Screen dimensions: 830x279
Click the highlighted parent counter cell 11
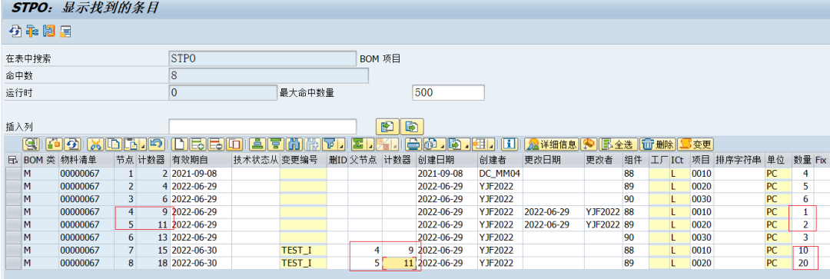(399, 263)
